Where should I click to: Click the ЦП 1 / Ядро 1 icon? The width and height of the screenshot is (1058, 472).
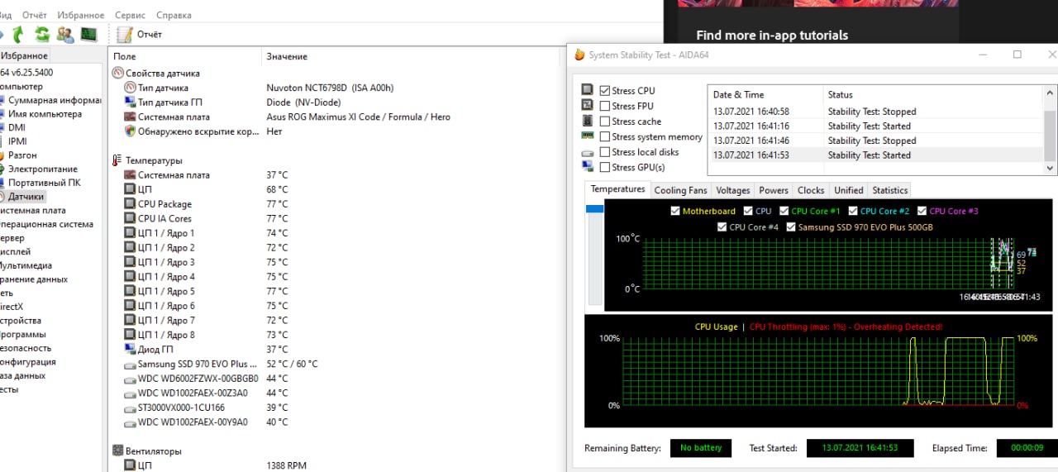(x=130, y=233)
